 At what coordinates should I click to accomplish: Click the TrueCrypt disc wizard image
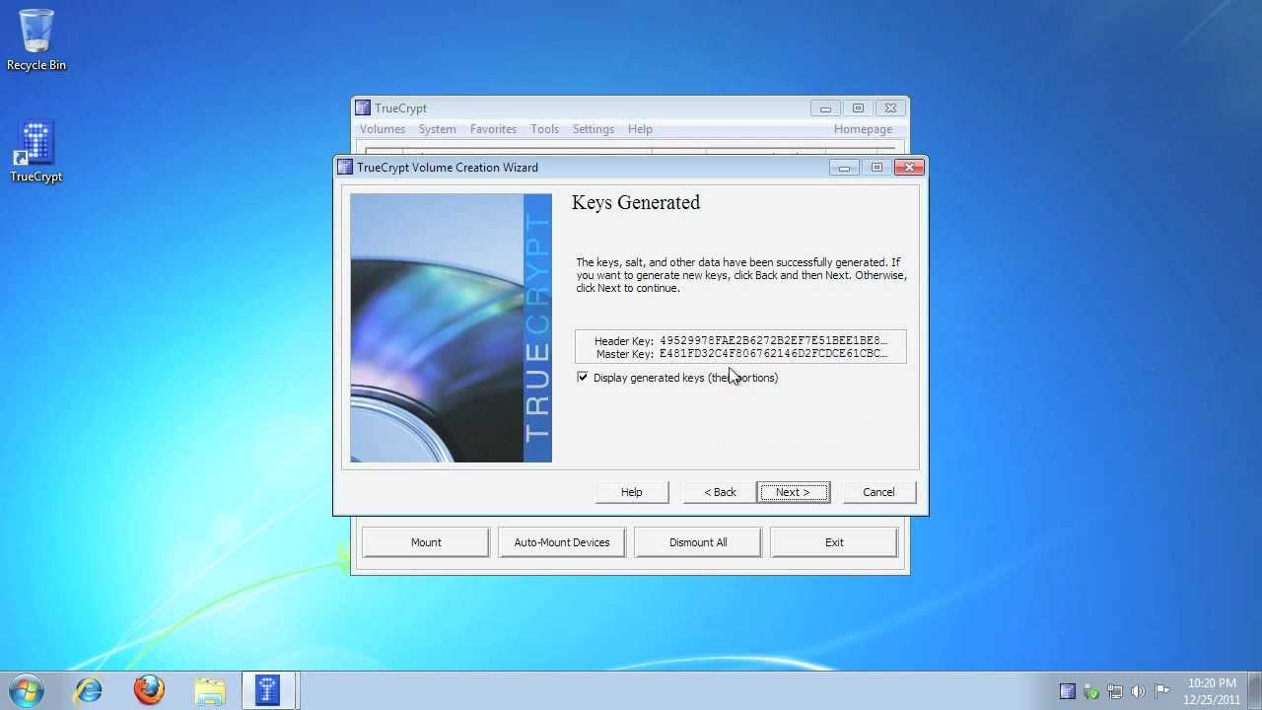(452, 328)
